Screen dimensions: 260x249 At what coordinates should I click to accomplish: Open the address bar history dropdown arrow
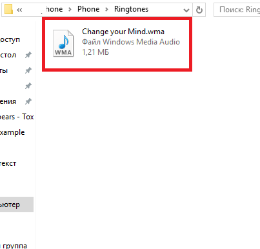186,10
